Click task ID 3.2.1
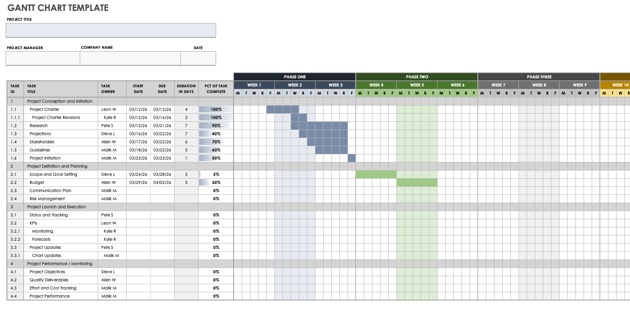This screenshot has height=311, width=630. tap(15, 231)
